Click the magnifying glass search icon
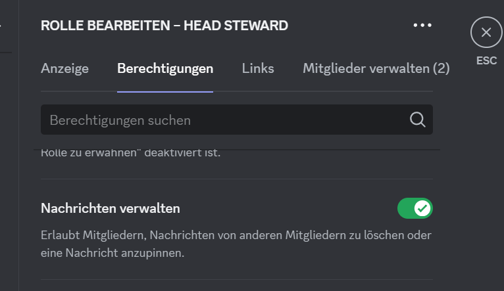Screen dimensions: 504x291 (418, 120)
